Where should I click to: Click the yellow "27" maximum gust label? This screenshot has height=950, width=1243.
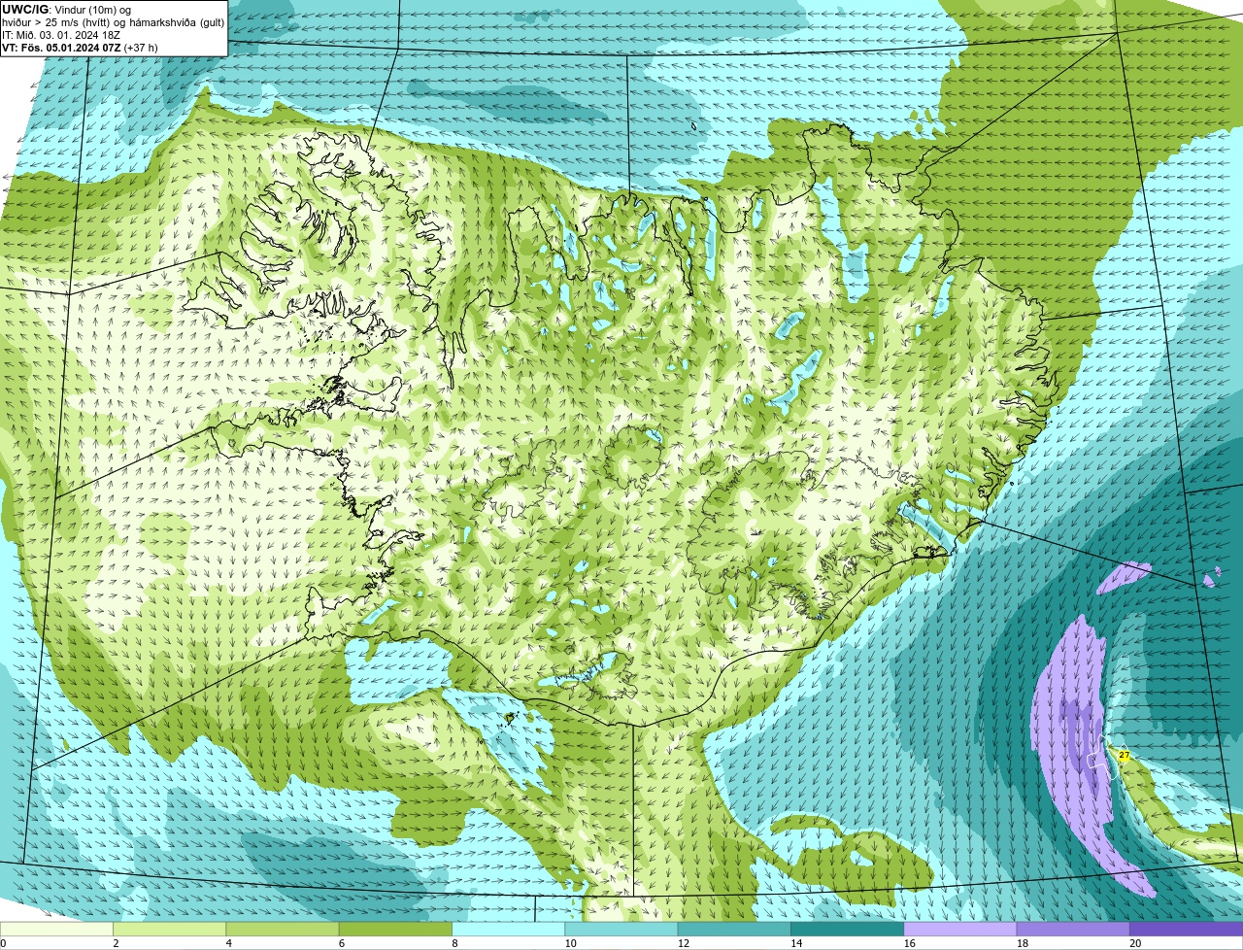pos(1124,755)
